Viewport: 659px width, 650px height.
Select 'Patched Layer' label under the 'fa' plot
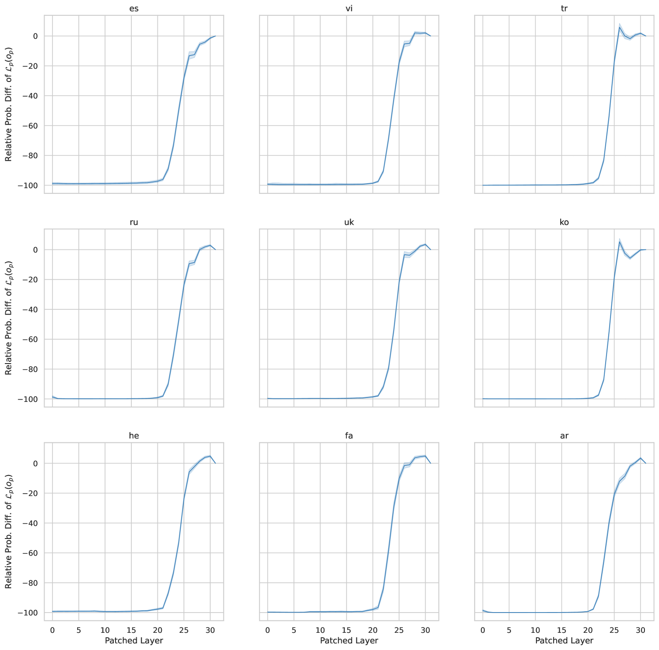click(x=349, y=641)
